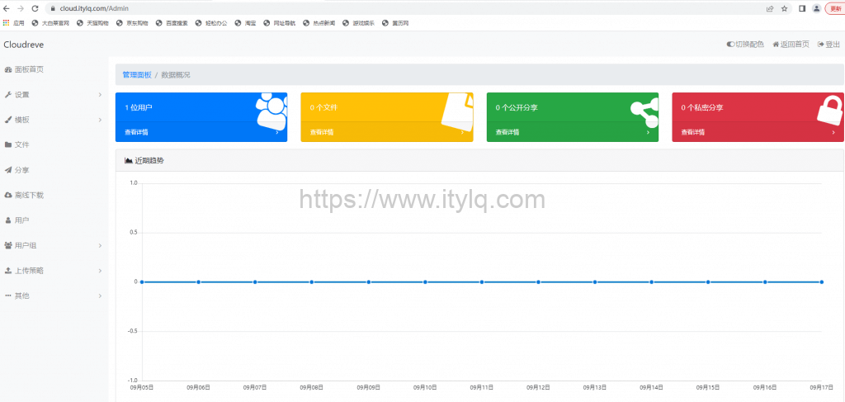Click the share page icon in address bar
This screenshot has height=402, width=845.
point(770,8)
